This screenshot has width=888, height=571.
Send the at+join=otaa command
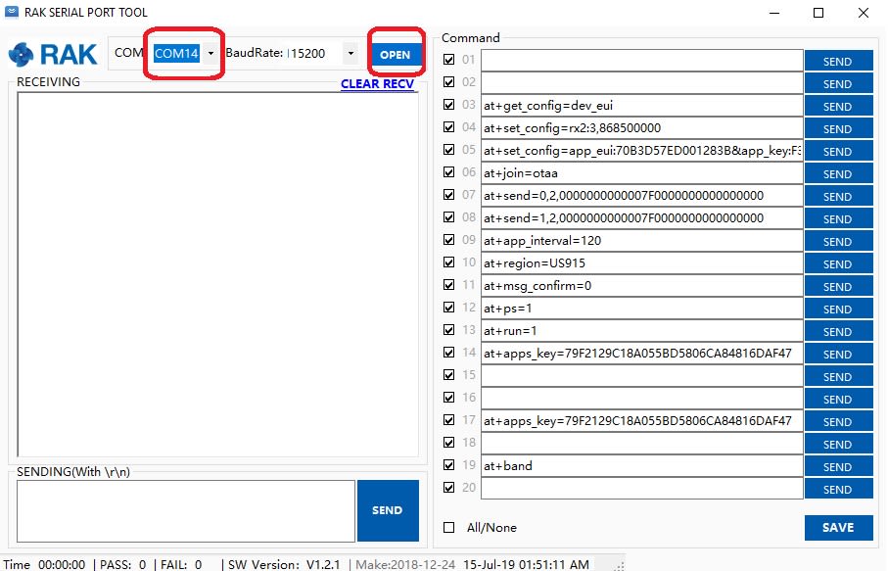[x=838, y=174]
